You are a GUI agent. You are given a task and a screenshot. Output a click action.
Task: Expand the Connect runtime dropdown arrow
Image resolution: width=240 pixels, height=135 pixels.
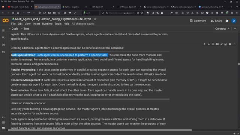click(x=229, y=29)
